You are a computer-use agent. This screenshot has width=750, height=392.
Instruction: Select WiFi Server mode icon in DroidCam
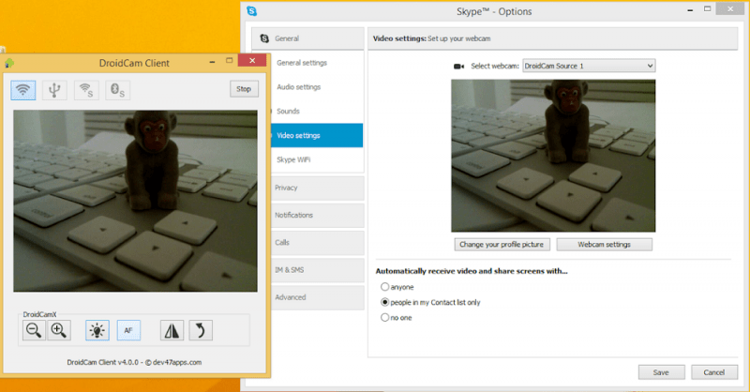pos(86,90)
